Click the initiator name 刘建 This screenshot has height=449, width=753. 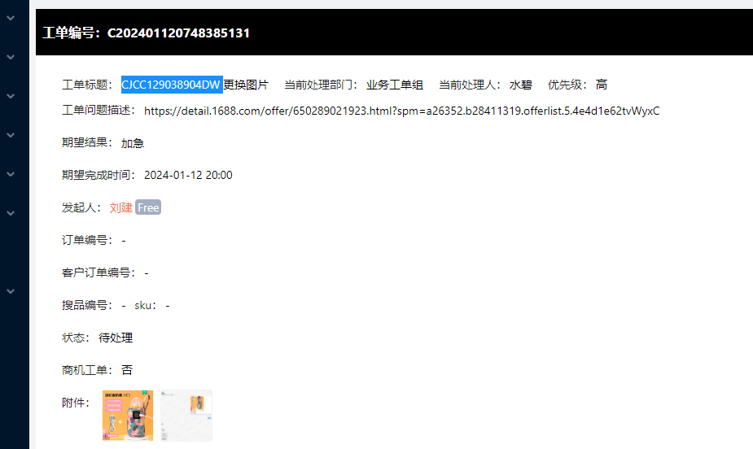(x=120, y=207)
